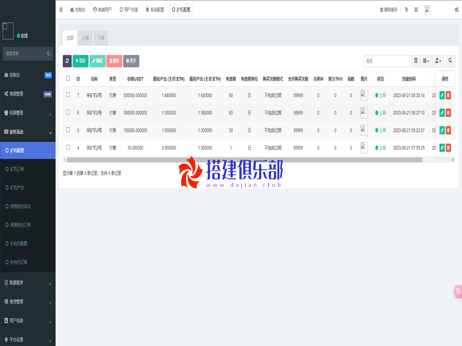Click the user avatar in the top bar
The image size is (462, 346).
(x=428, y=10)
